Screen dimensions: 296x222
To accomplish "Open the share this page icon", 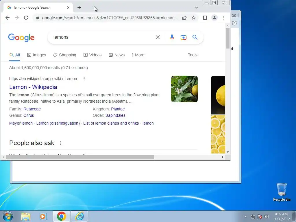I will [x=184, y=18].
